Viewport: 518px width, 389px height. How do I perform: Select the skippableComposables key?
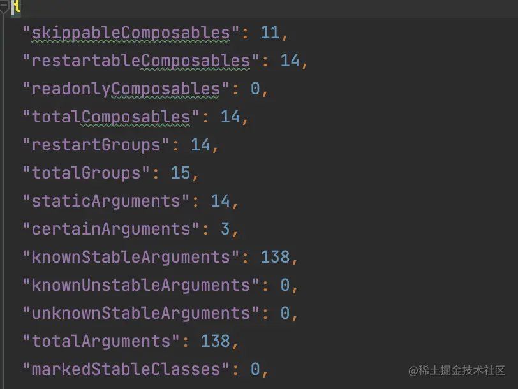[x=131, y=33]
